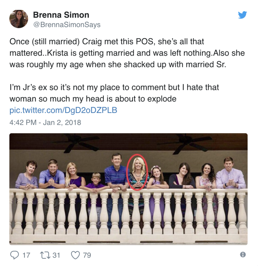Click the Twitter bird logo

[242, 15]
